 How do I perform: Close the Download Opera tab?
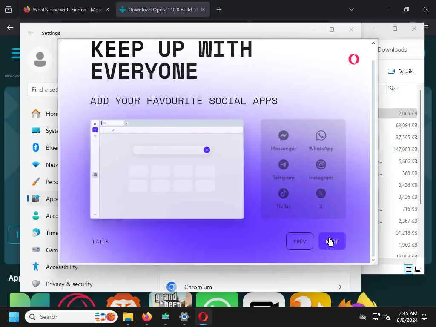[x=203, y=10]
